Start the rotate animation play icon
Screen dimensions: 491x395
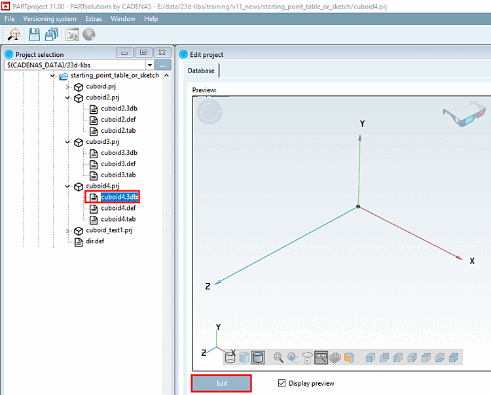click(307, 358)
